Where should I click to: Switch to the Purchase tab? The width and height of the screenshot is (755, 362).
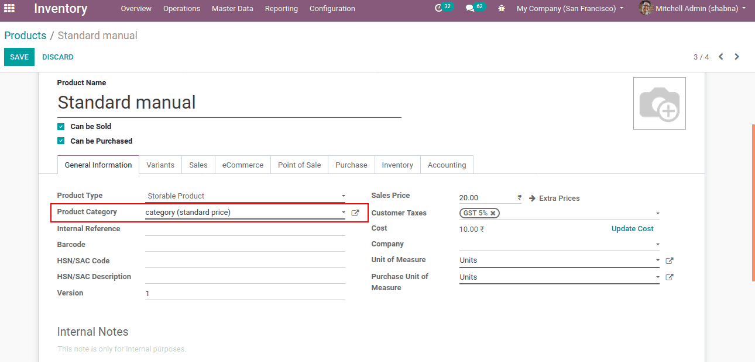[351, 165]
